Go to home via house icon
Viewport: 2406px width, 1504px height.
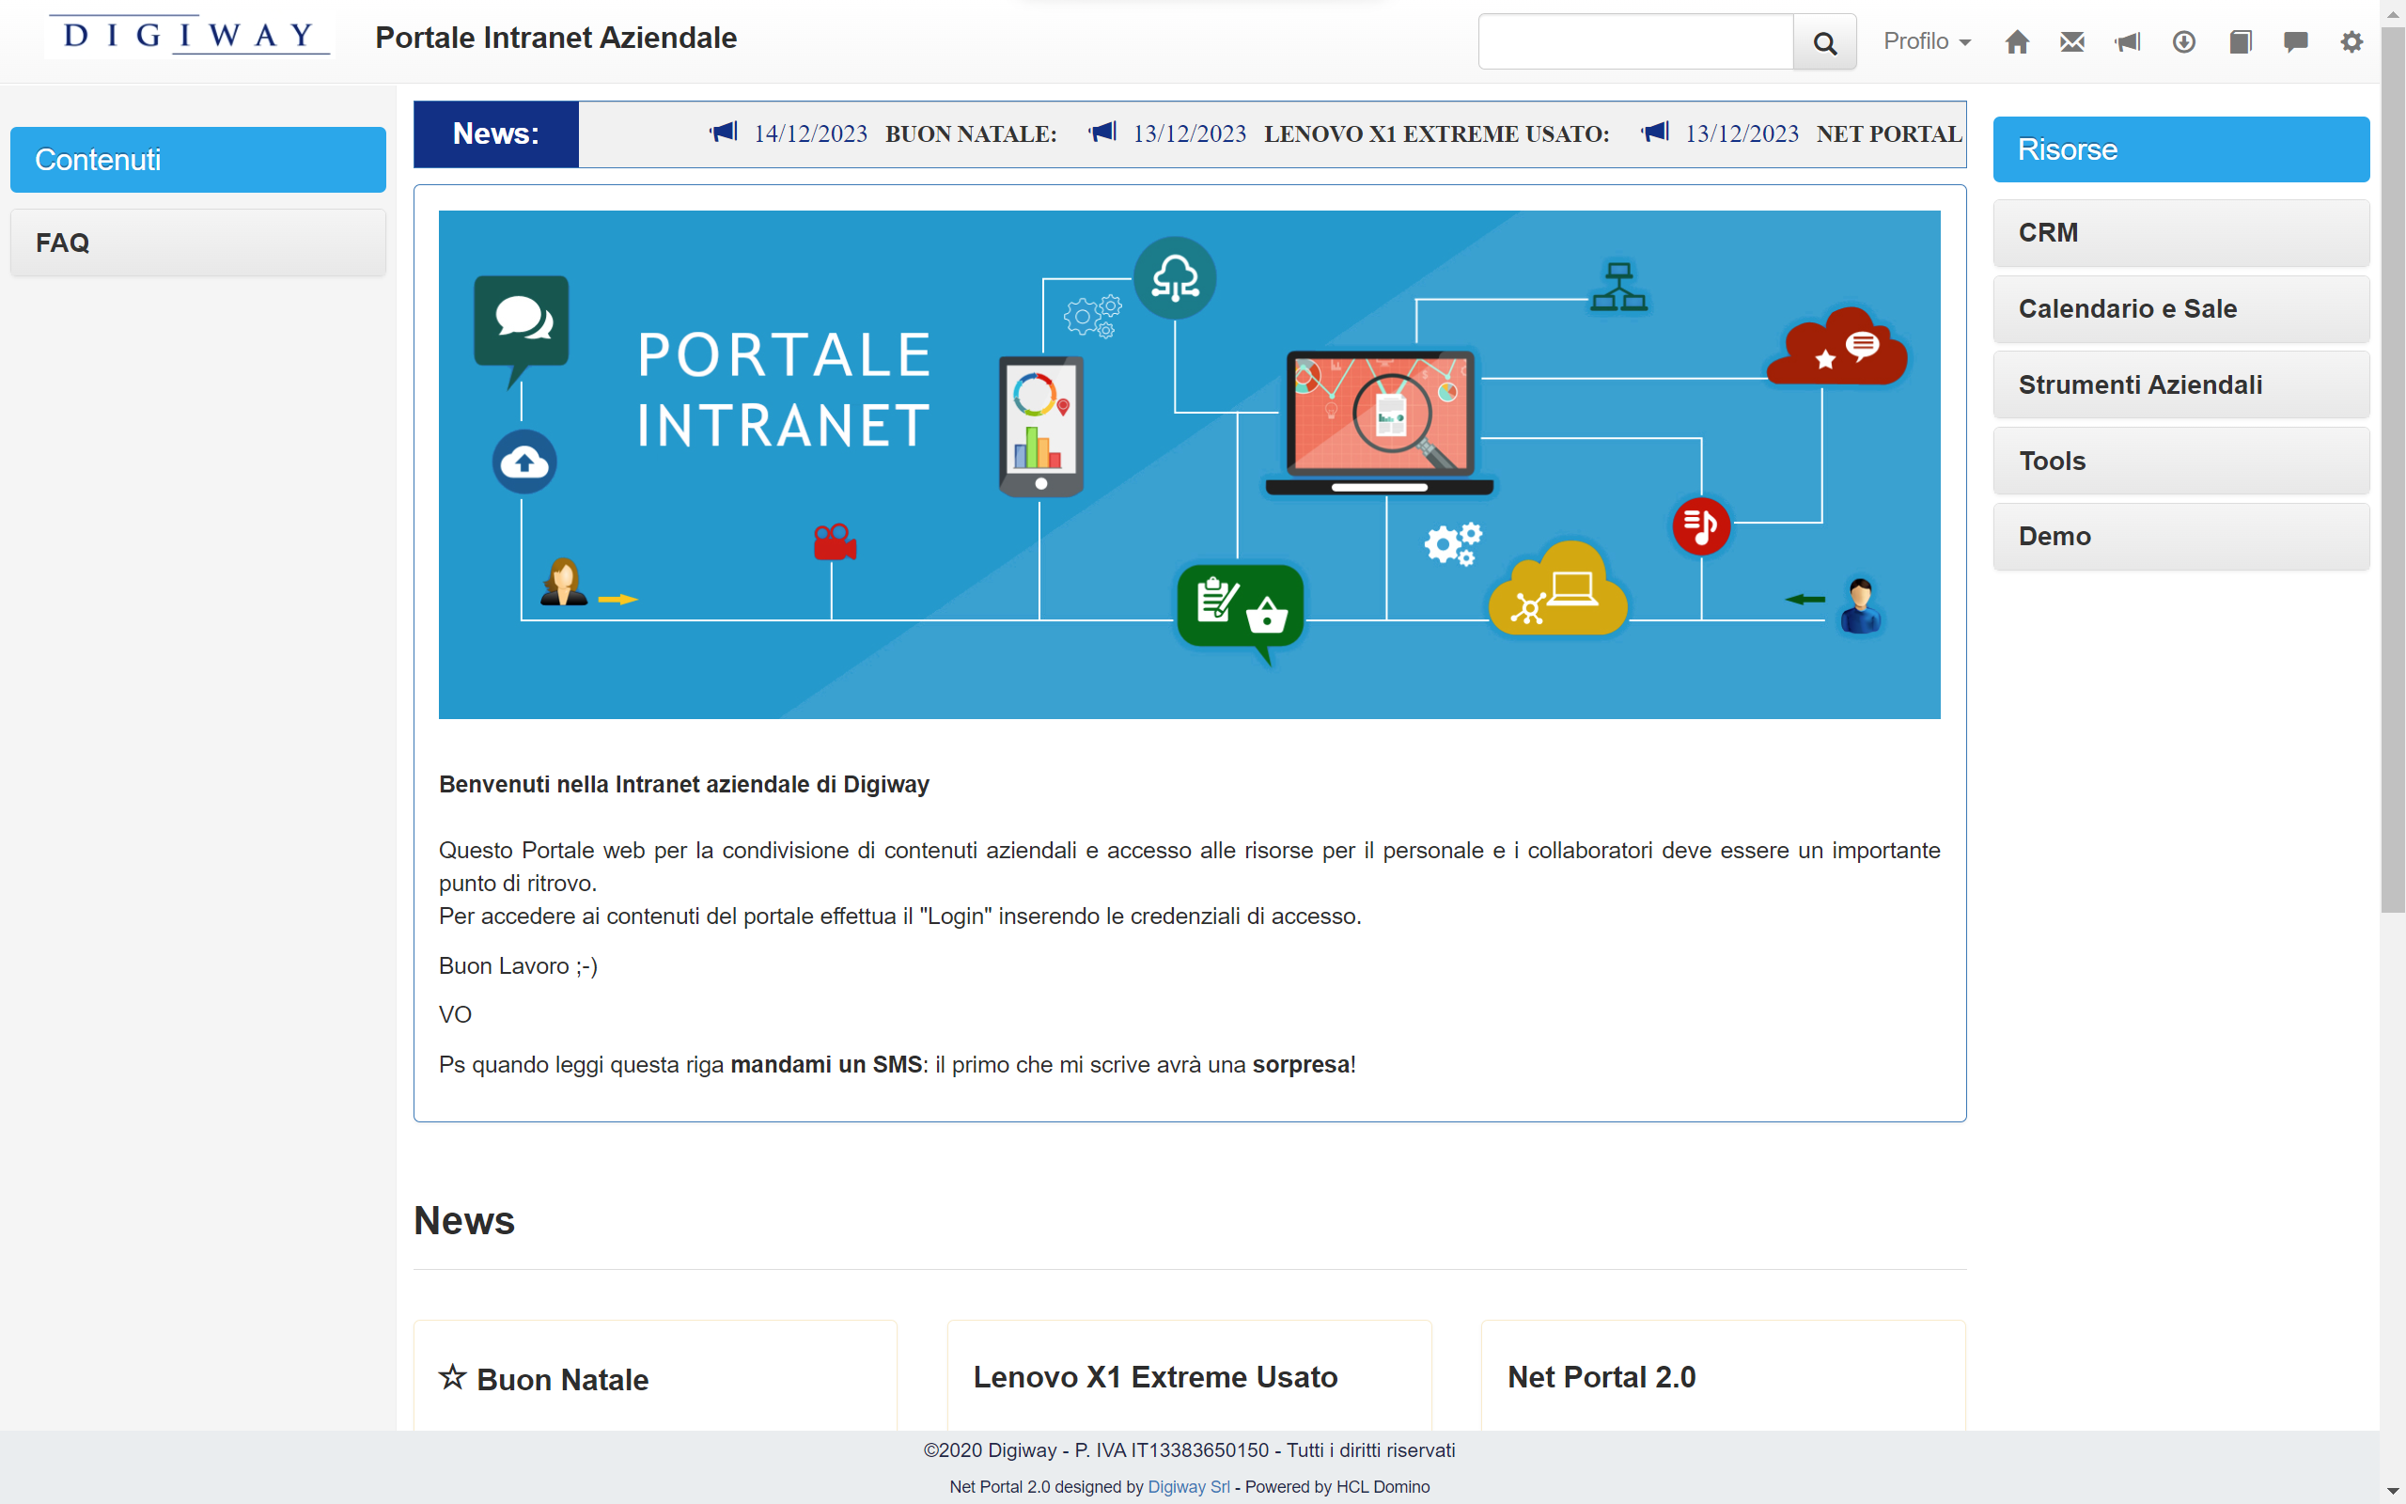point(2016,41)
